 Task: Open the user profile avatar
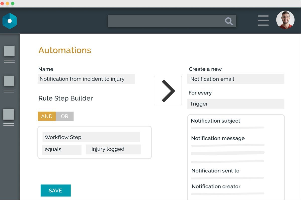(x=285, y=20)
